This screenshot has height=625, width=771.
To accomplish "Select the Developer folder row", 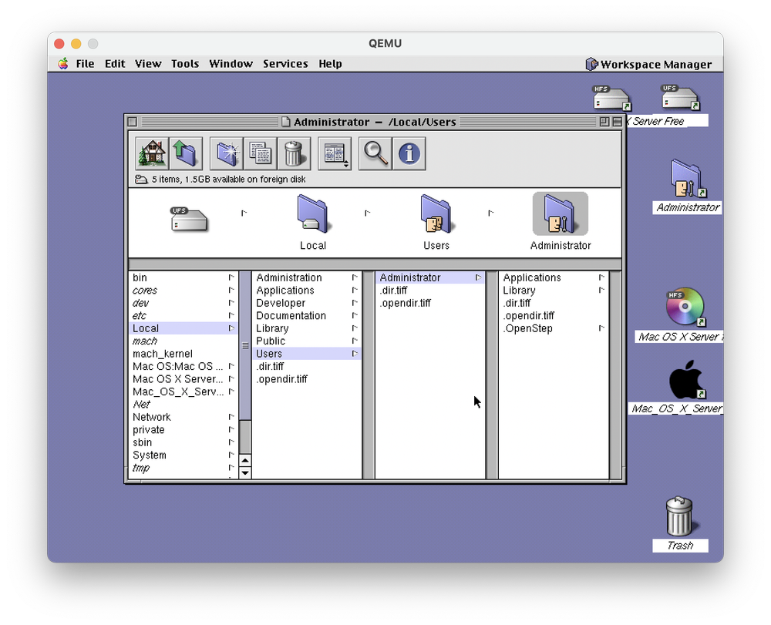I will 307,303.
